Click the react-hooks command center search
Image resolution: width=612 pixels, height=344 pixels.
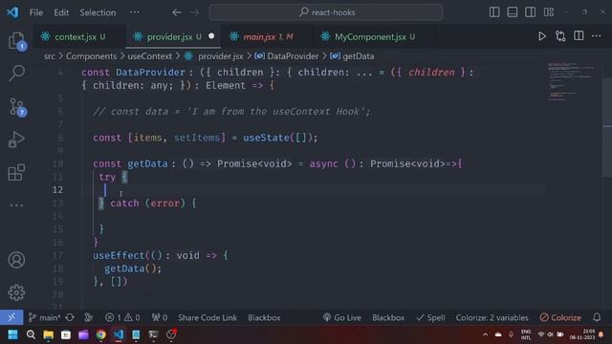coord(326,12)
